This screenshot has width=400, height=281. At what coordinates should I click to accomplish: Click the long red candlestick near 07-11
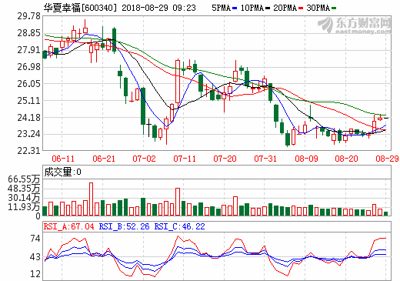click(178, 82)
